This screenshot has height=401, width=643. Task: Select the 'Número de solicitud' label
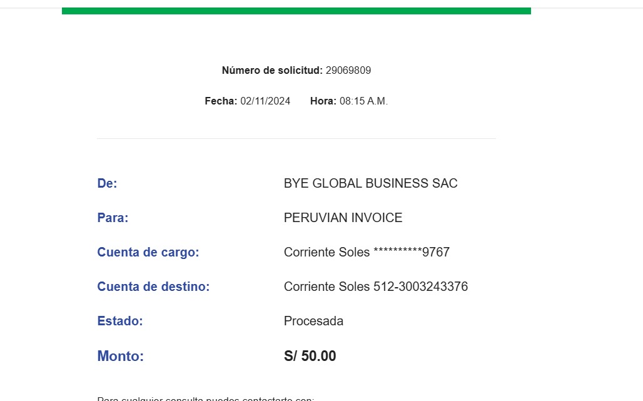coord(272,71)
